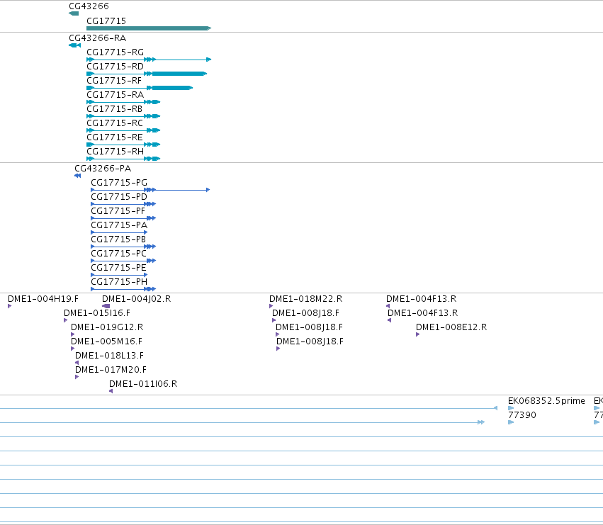Click the DME1-018L13.F feature
This screenshot has width=603, height=525.
click(x=109, y=356)
